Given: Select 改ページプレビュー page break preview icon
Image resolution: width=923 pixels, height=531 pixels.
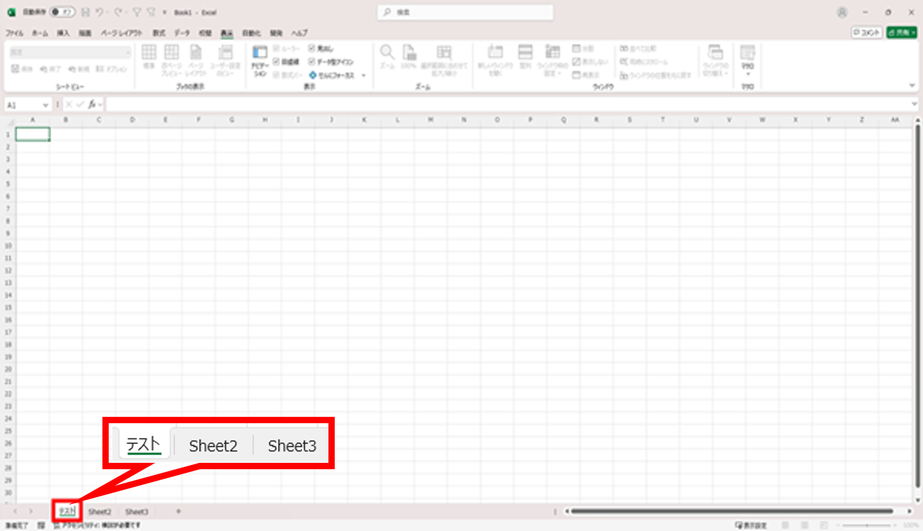Looking at the screenshot, I should click(171, 53).
